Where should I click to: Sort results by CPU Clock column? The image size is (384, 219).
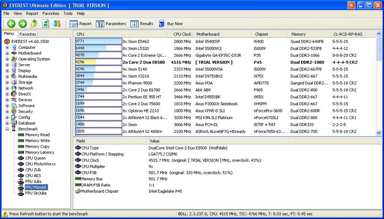[x=182, y=34]
